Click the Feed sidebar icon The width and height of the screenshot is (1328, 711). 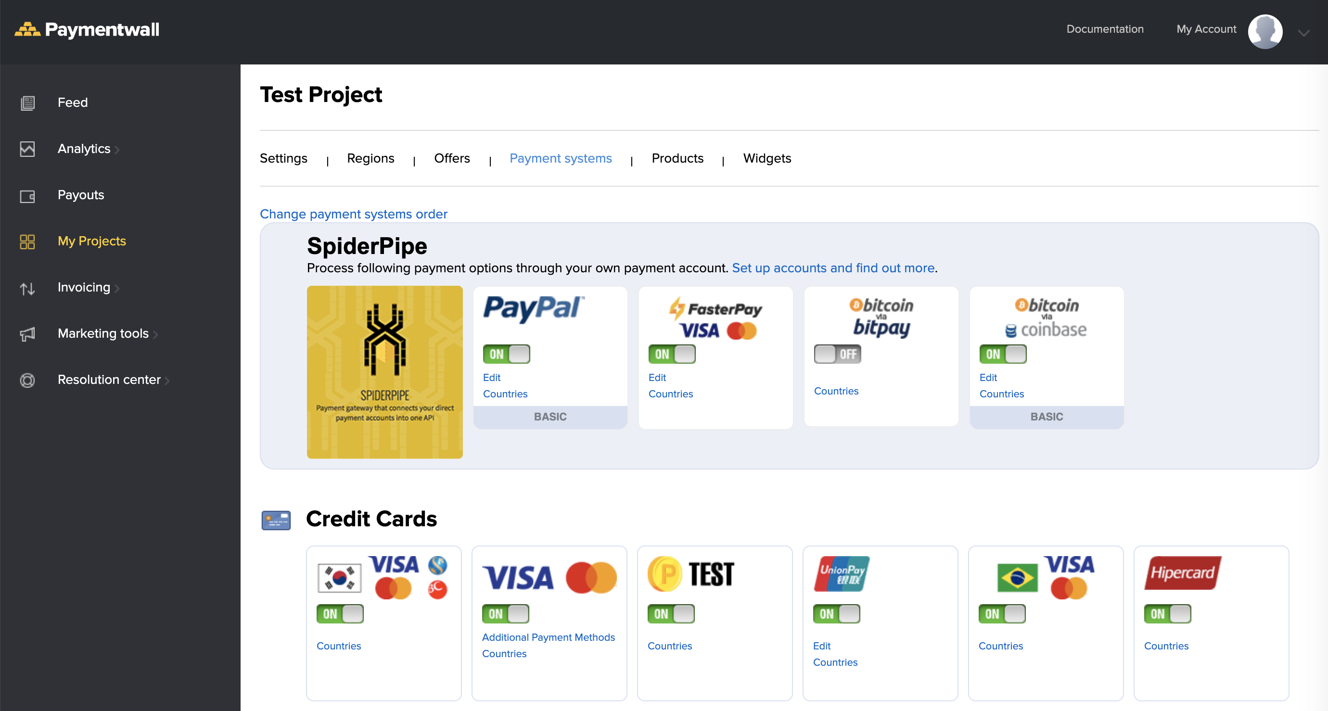(x=27, y=102)
